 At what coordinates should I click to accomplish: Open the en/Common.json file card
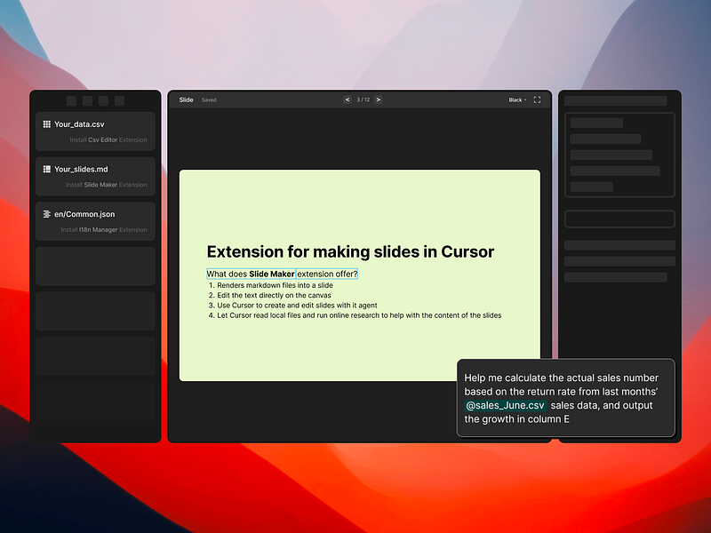95,221
